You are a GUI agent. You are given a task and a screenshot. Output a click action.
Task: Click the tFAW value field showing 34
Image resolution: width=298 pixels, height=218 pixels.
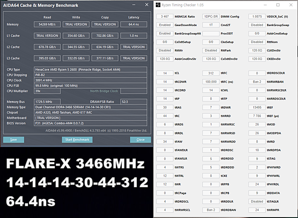(x=165, y=141)
